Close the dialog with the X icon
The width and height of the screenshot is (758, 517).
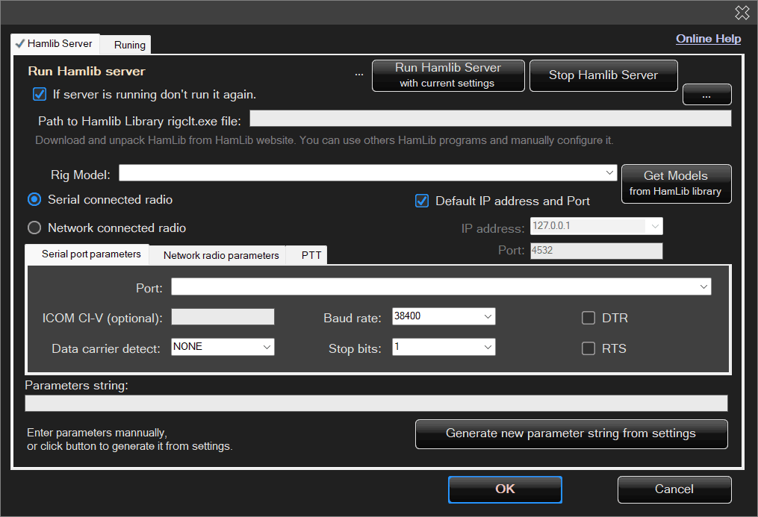pyautogui.click(x=742, y=12)
